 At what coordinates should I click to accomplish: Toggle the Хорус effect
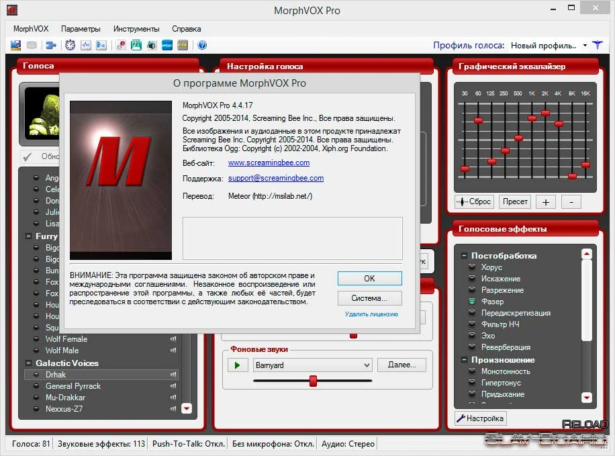coord(472,267)
